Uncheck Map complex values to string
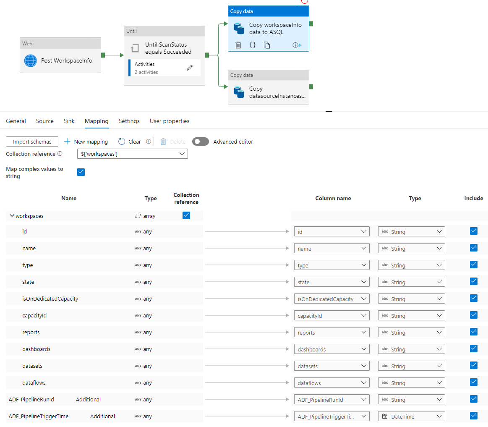 (81, 172)
